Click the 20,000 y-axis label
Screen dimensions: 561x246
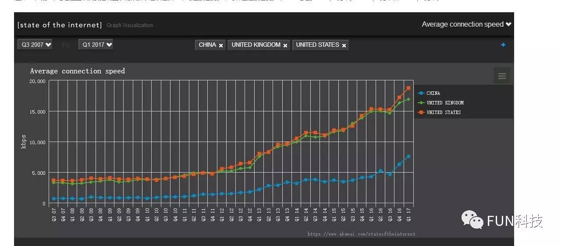[37, 81]
